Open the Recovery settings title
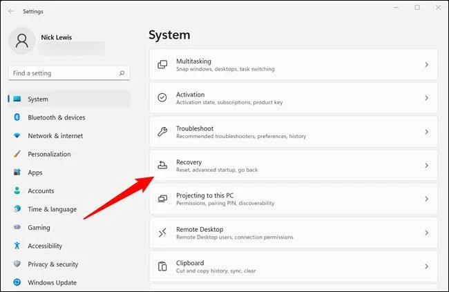449x292 pixels. (189, 162)
